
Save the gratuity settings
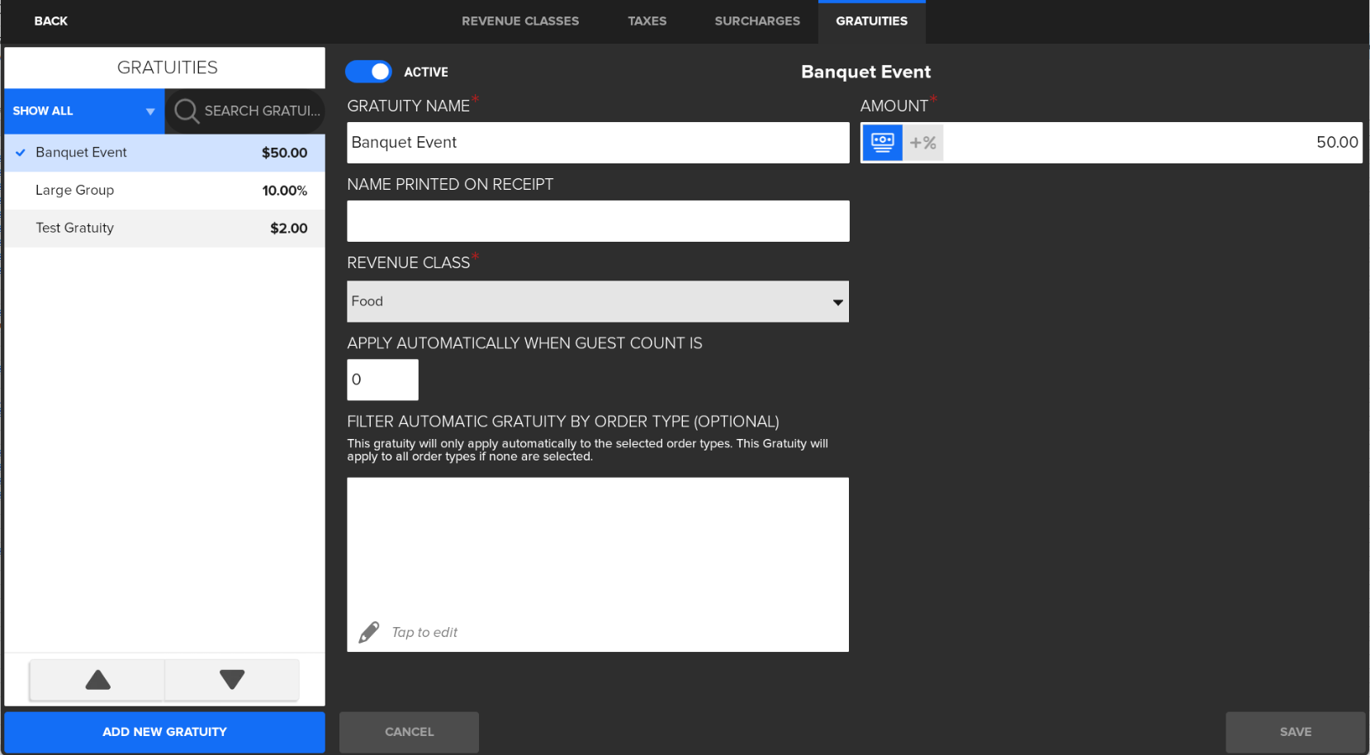coord(1295,732)
